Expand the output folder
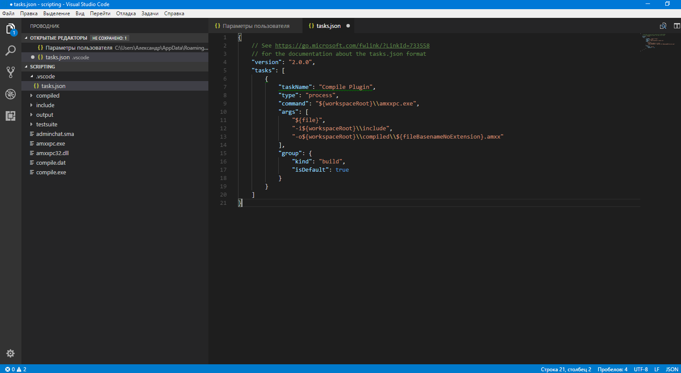The width and height of the screenshot is (681, 373). pyautogui.click(x=115, y=115)
